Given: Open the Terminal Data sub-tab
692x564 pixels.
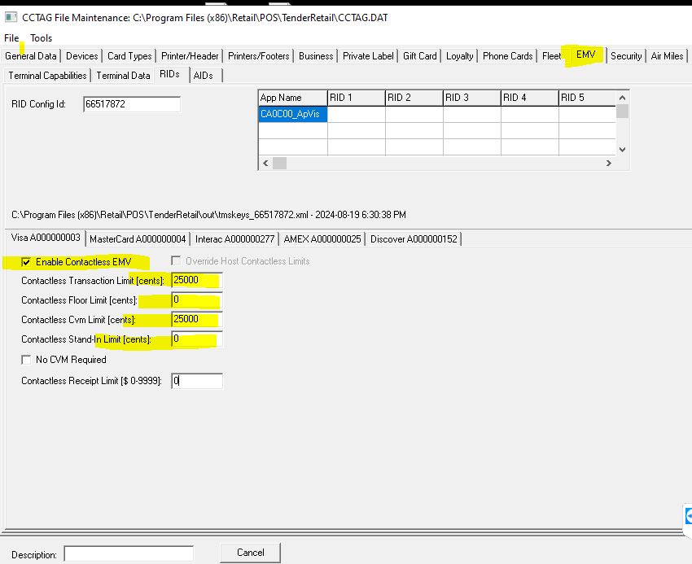Looking at the screenshot, I should click(123, 76).
